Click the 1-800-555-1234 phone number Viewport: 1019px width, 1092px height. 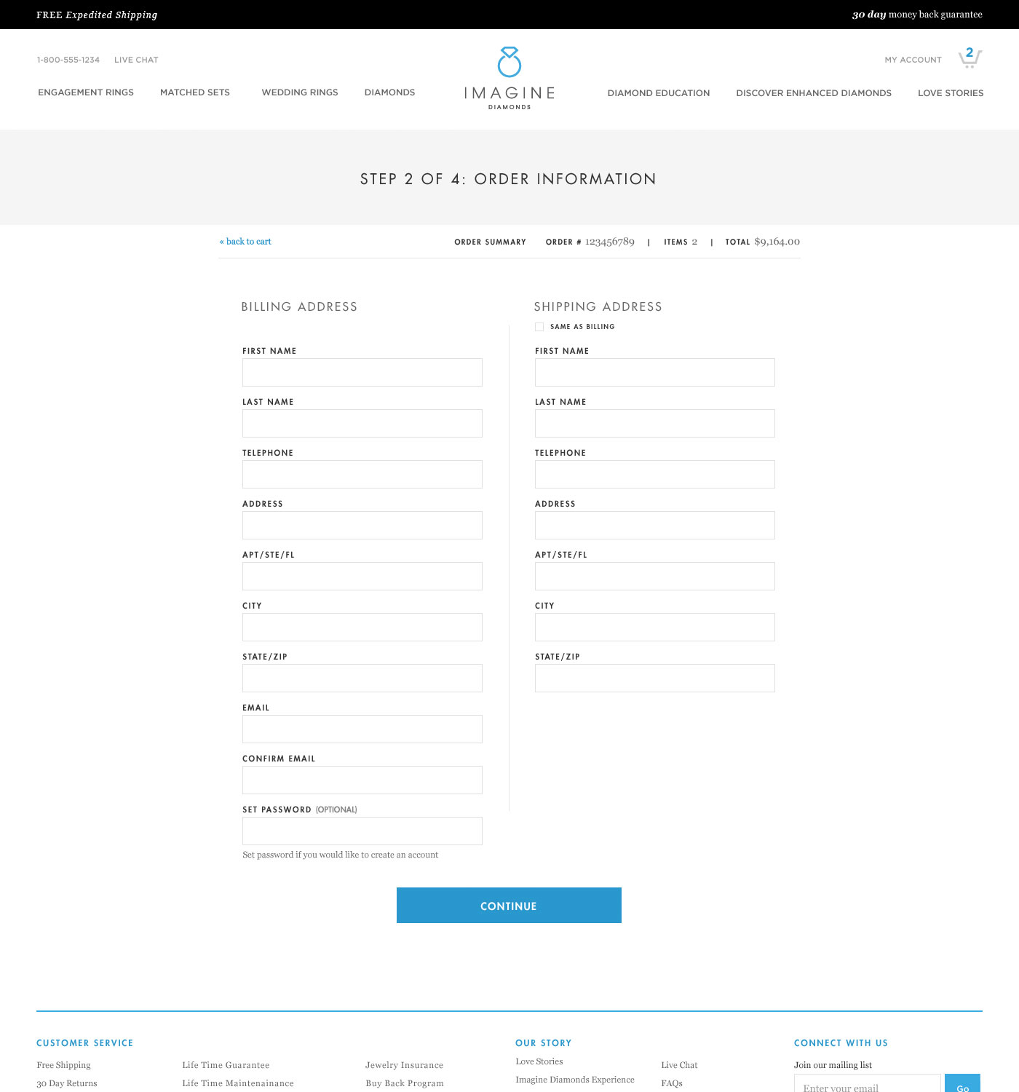[68, 60]
